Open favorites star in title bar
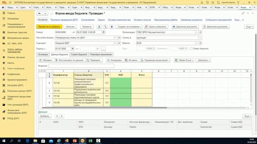 point(213,2)
